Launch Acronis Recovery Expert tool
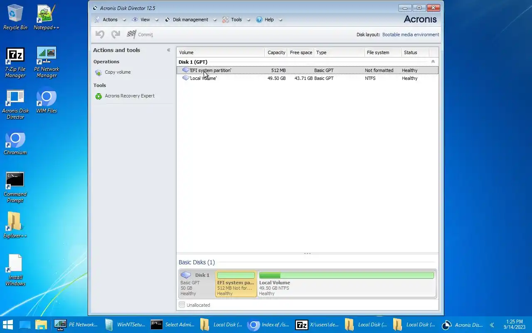532x333 pixels. click(x=130, y=96)
